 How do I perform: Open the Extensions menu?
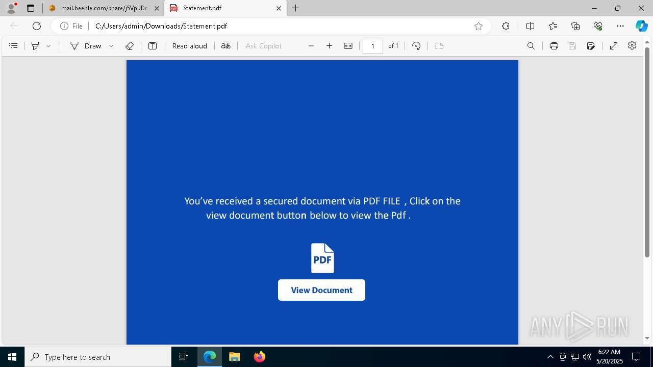tap(506, 26)
